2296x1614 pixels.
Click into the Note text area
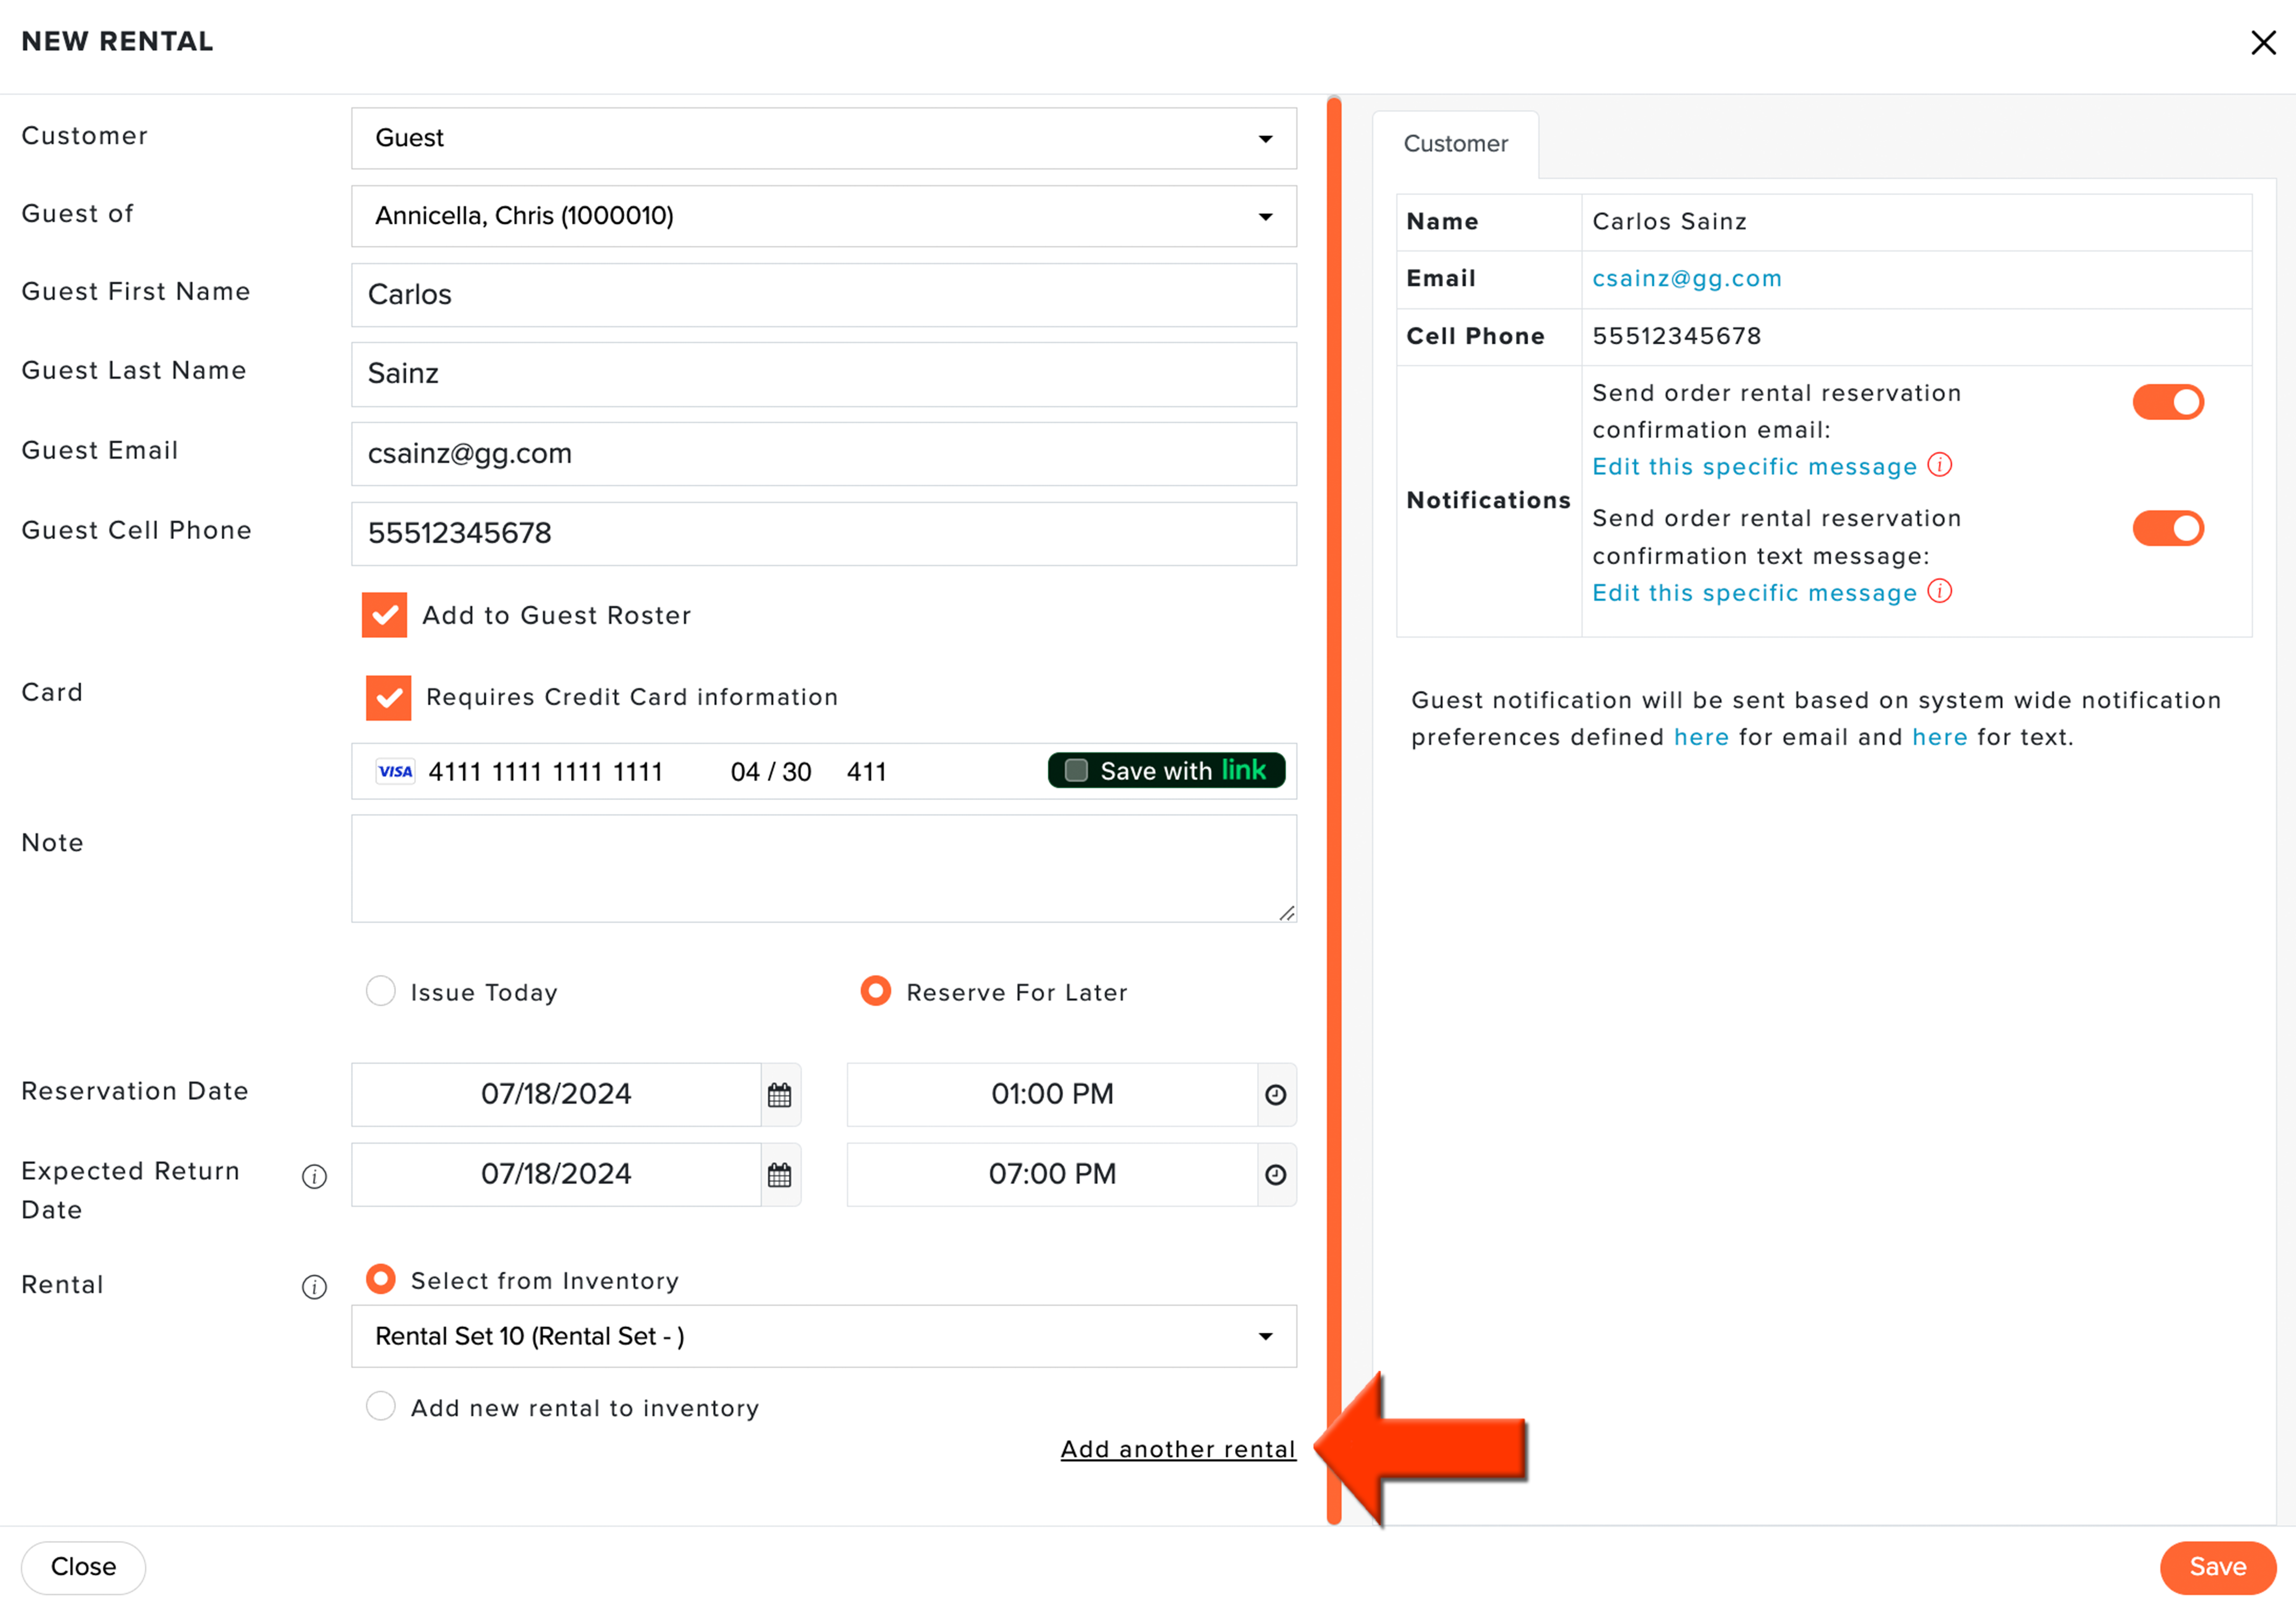coord(824,869)
